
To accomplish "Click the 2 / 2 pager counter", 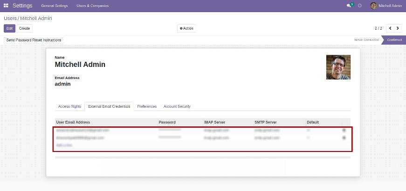I will coord(378,28).
